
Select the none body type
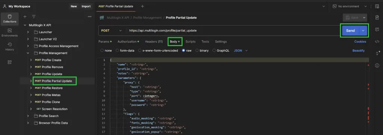click(102, 50)
